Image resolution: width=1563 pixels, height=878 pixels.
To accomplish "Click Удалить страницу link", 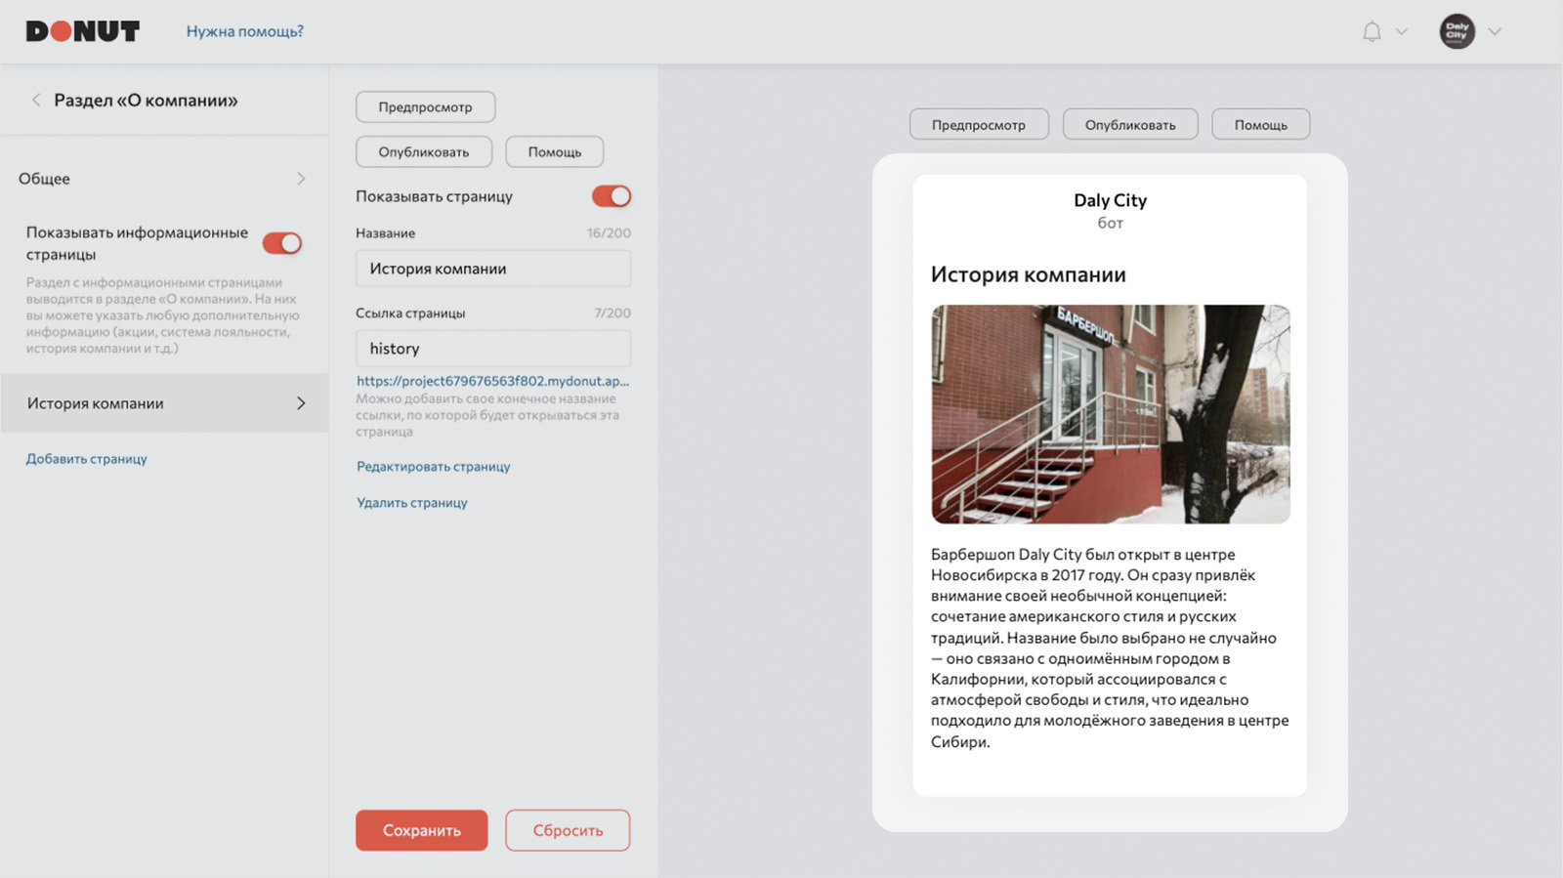I will pyautogui.click(x=412, y=503).
